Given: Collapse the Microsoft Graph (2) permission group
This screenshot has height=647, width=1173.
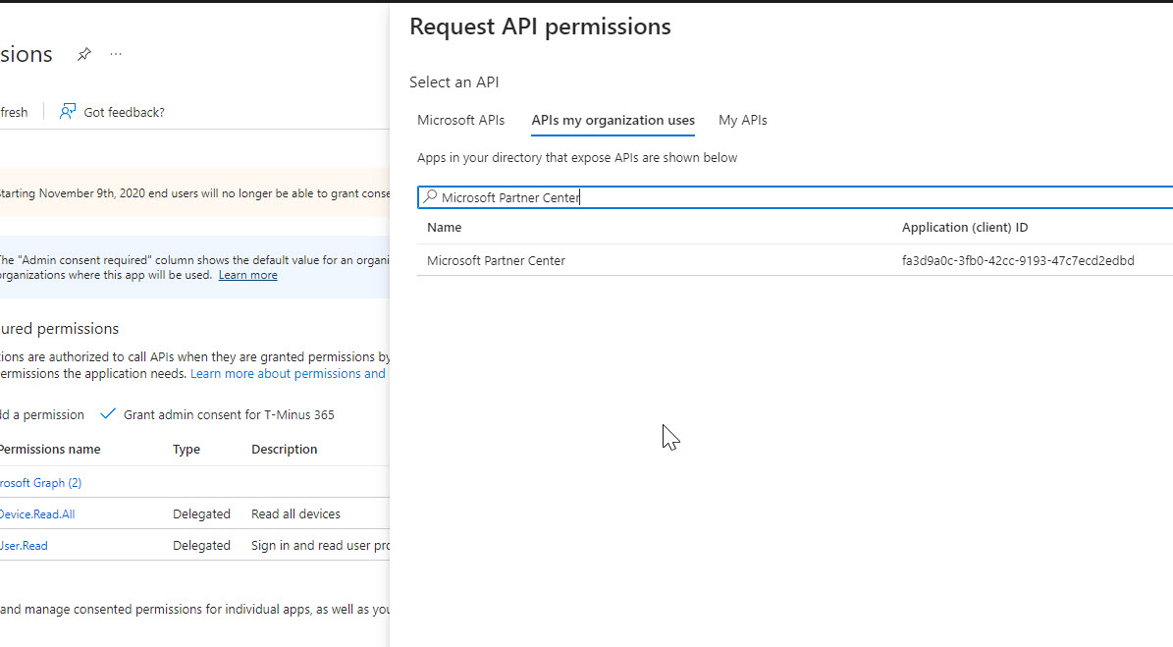Looking at the screenshot, I should (39, 482).
